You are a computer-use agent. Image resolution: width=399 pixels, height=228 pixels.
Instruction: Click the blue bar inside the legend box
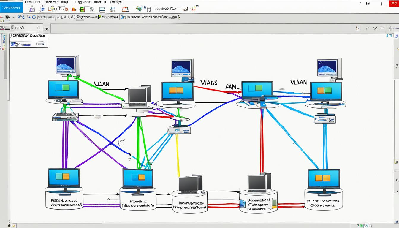(x=24, y=45)
